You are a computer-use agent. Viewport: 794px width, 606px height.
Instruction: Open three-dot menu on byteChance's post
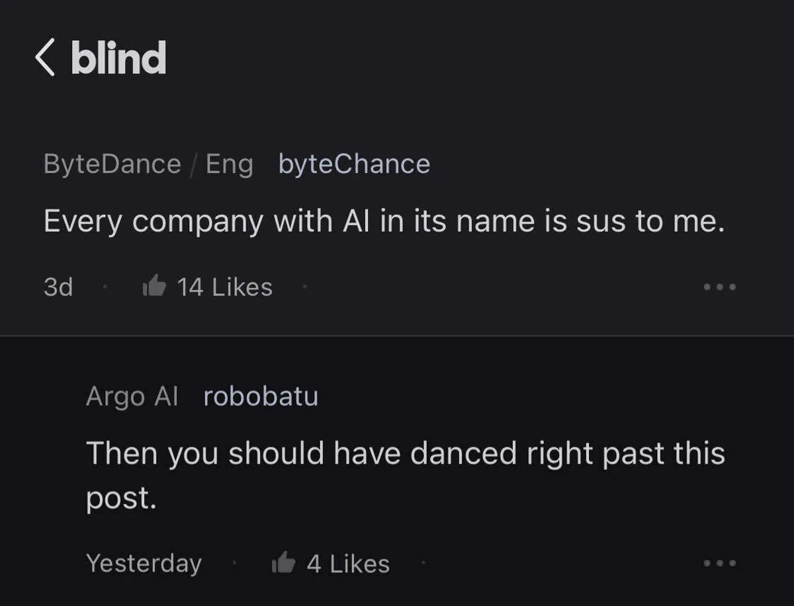tap(719, 287)
